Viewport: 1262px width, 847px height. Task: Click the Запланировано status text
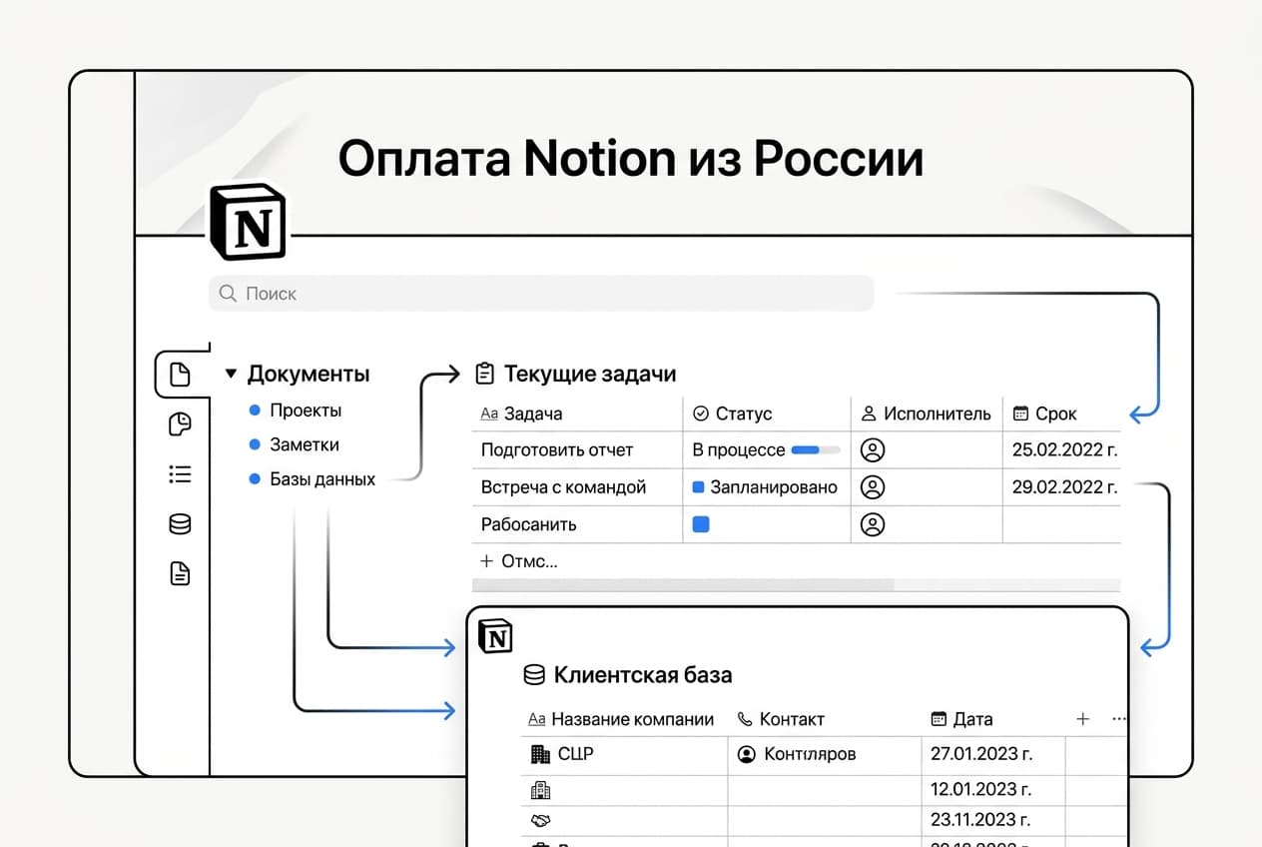coord(774,487)
